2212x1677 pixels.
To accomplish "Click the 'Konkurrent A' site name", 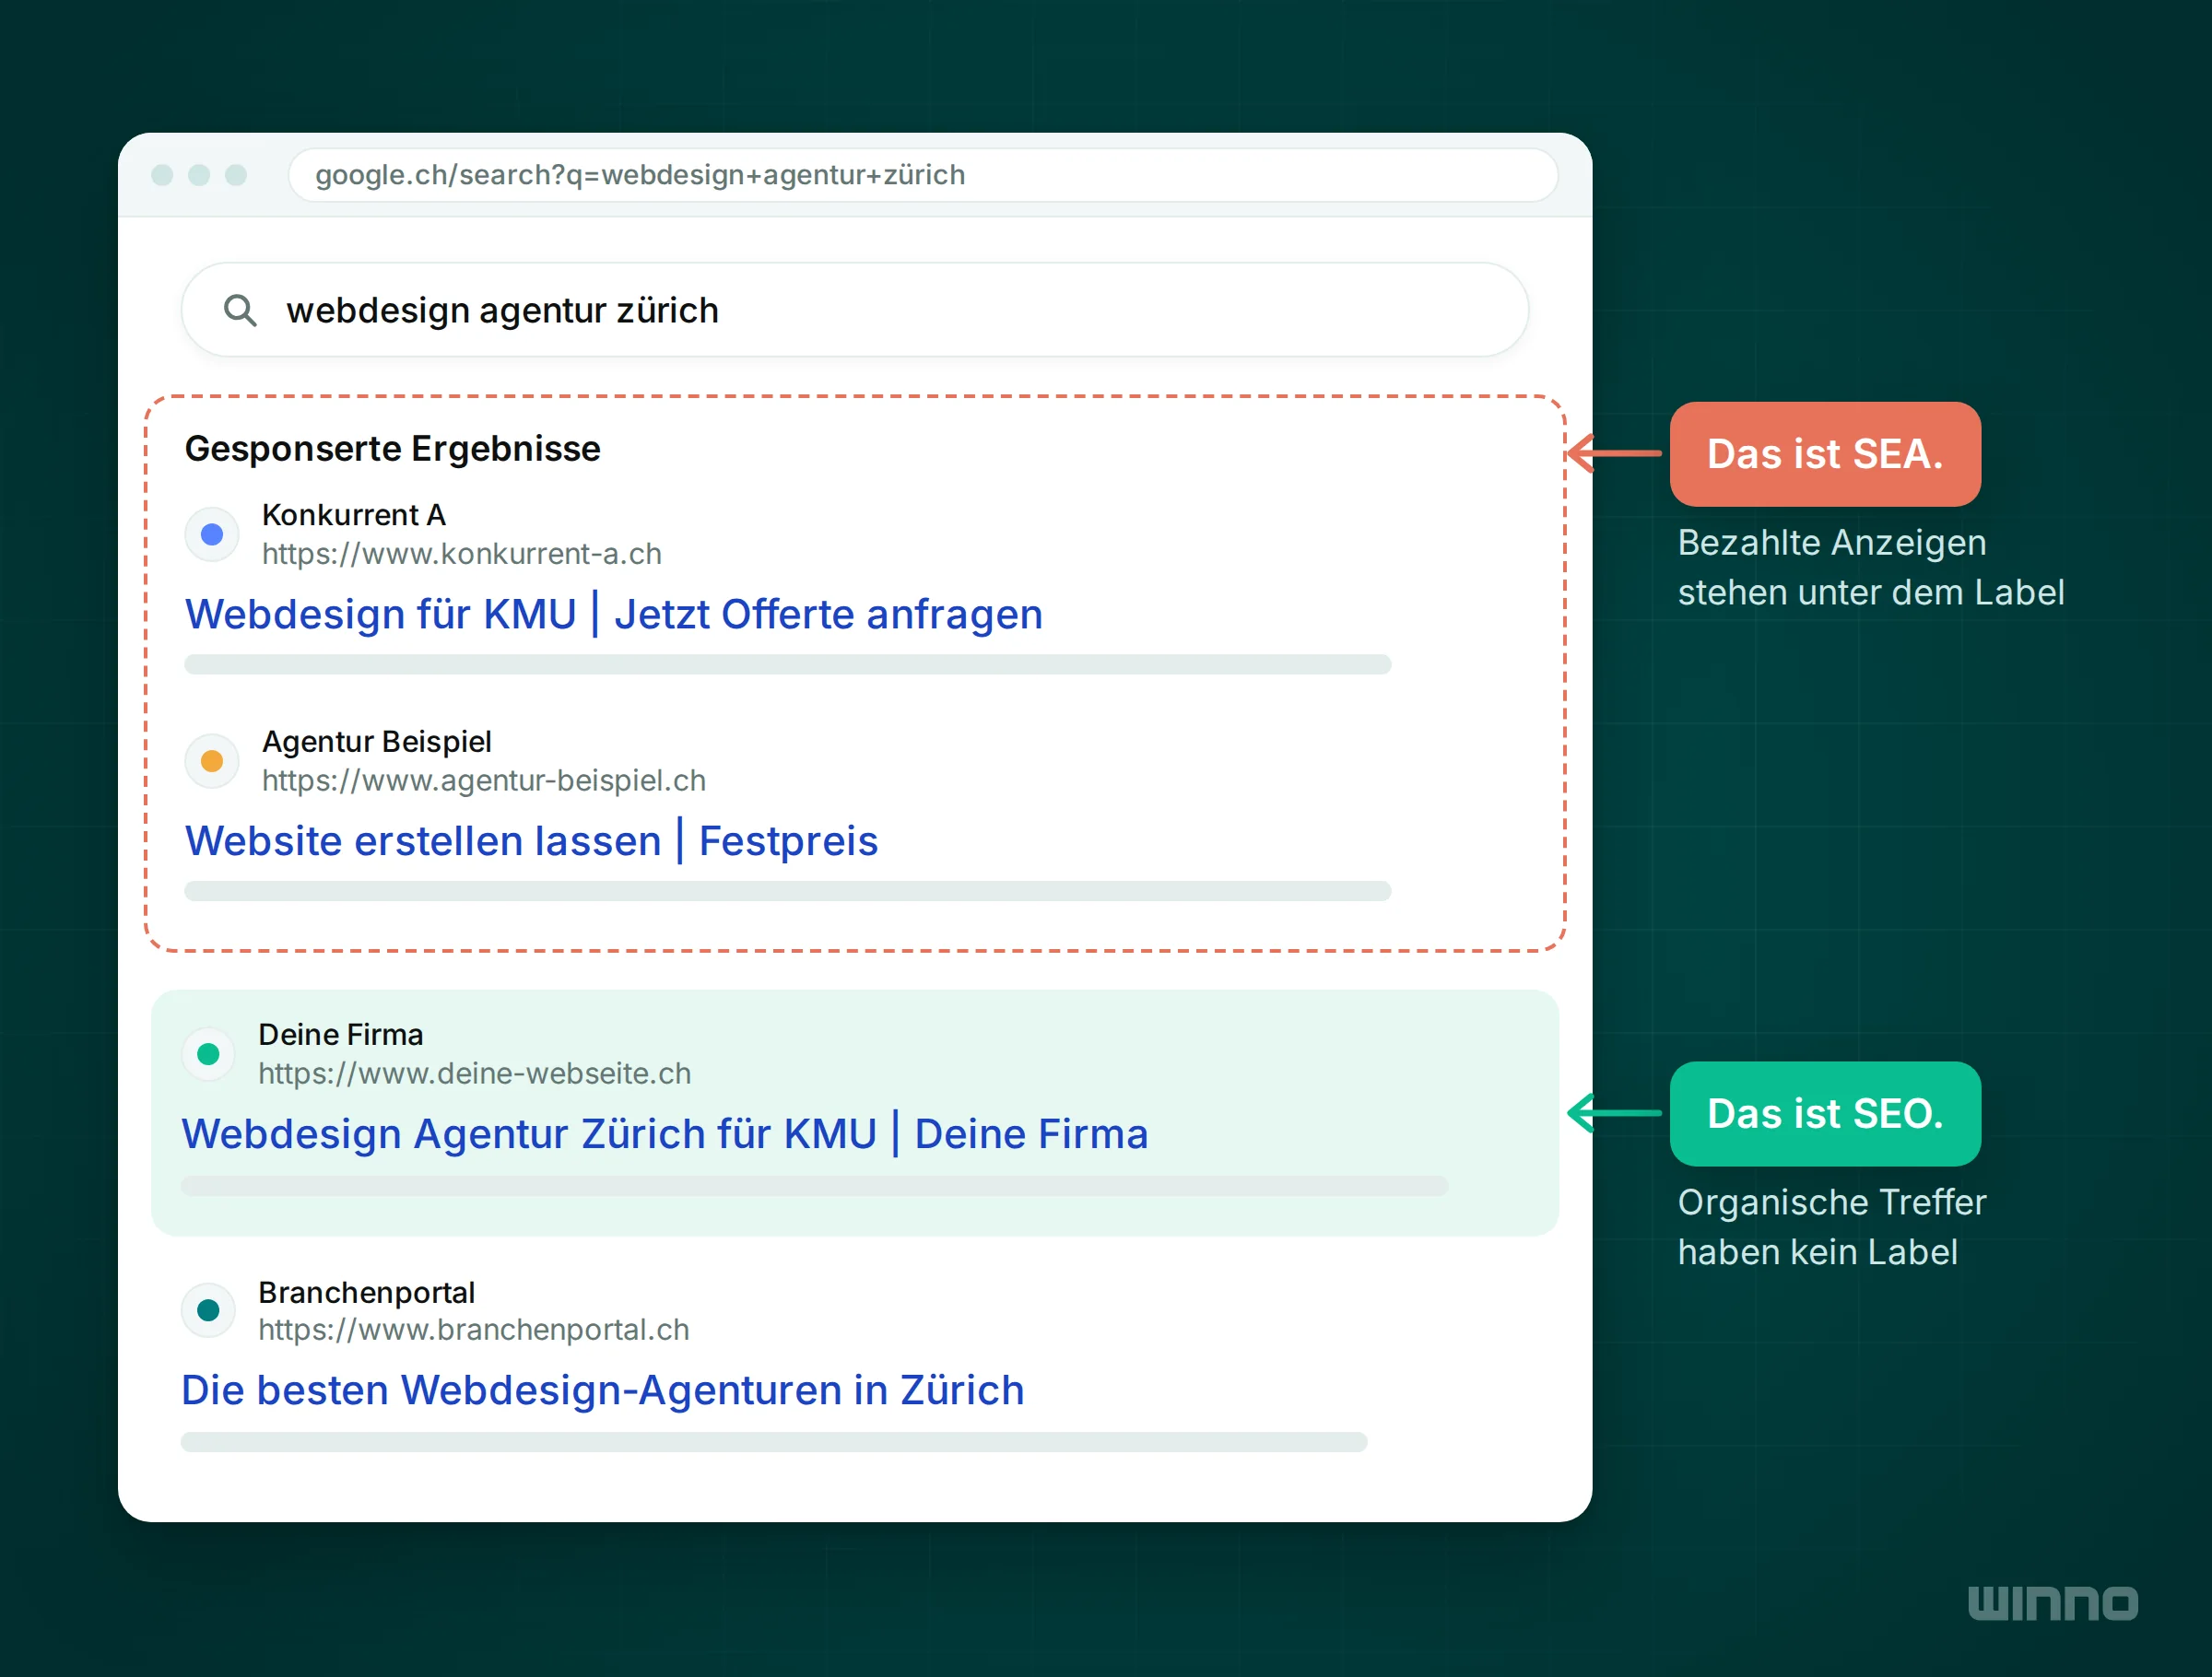I will click(354, 515).
